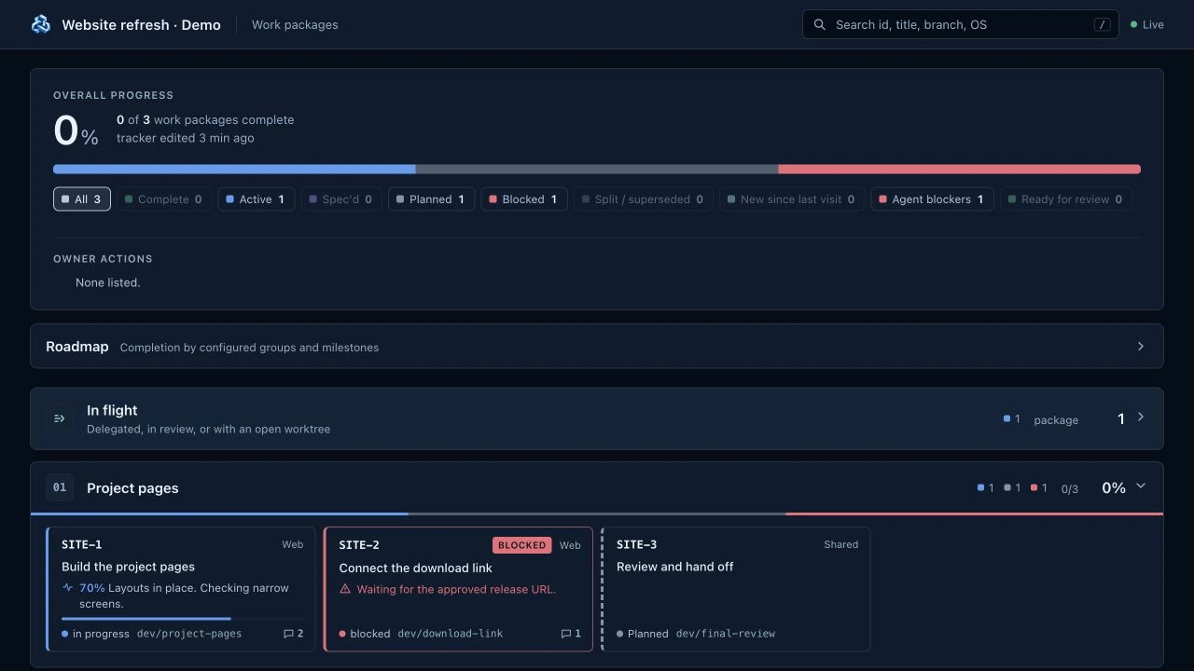Toggle the Split / superseded filter chip
The width and height of the screenshot is (1194, 671).
644,199
